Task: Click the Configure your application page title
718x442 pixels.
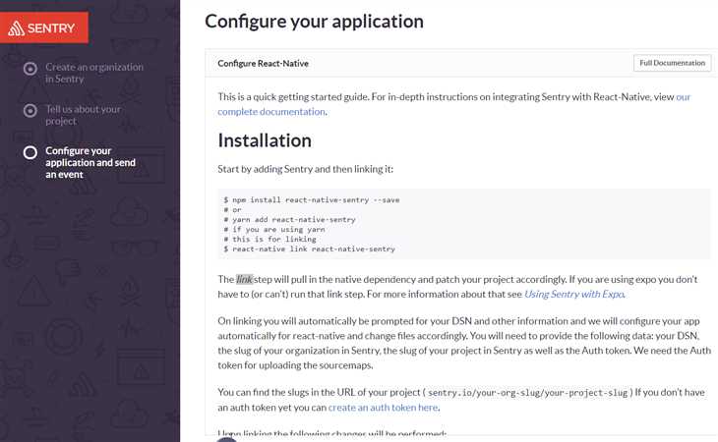Action: pos(314,21)
